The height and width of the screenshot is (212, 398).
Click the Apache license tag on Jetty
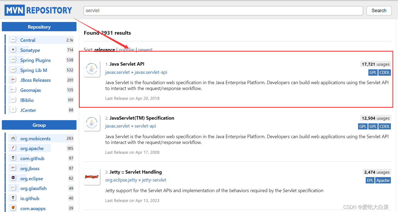[383, 180]
